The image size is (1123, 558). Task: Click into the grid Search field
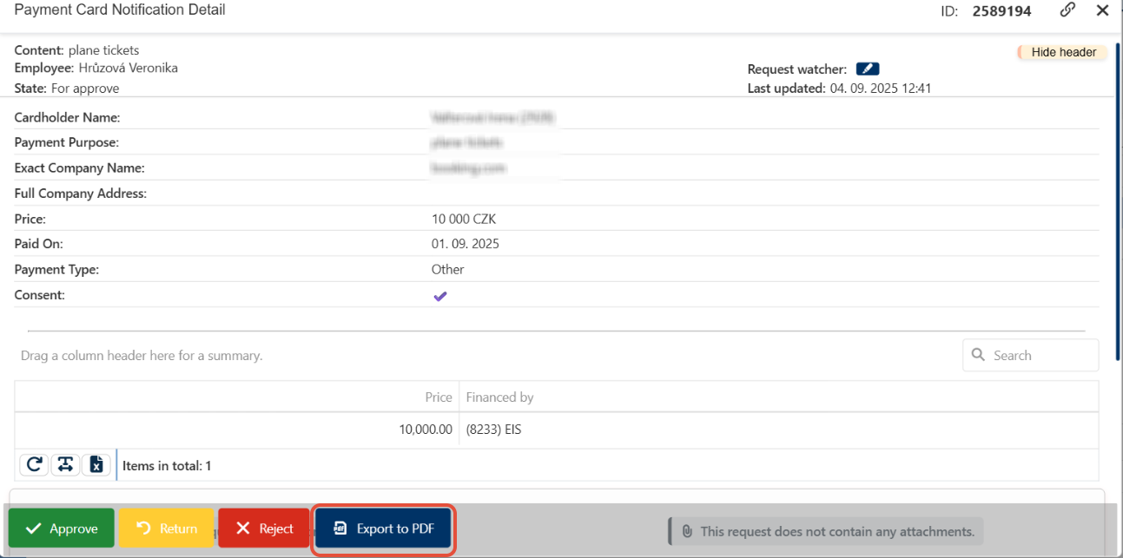1030,355
